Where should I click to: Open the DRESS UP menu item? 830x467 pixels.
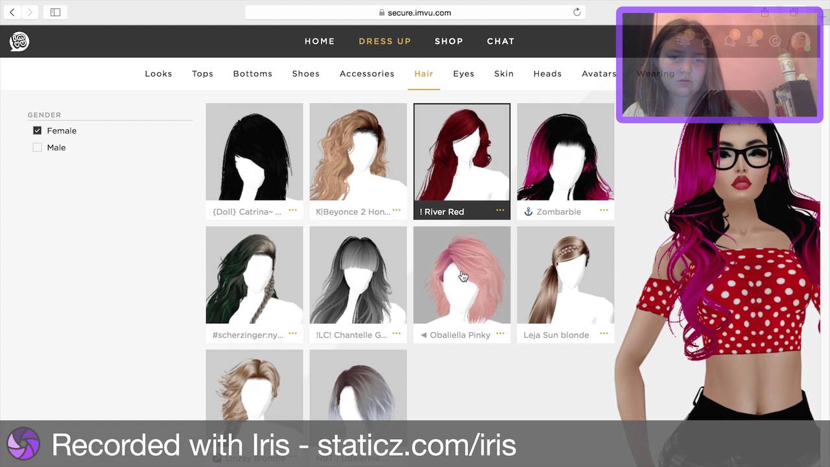coord(385,41)
